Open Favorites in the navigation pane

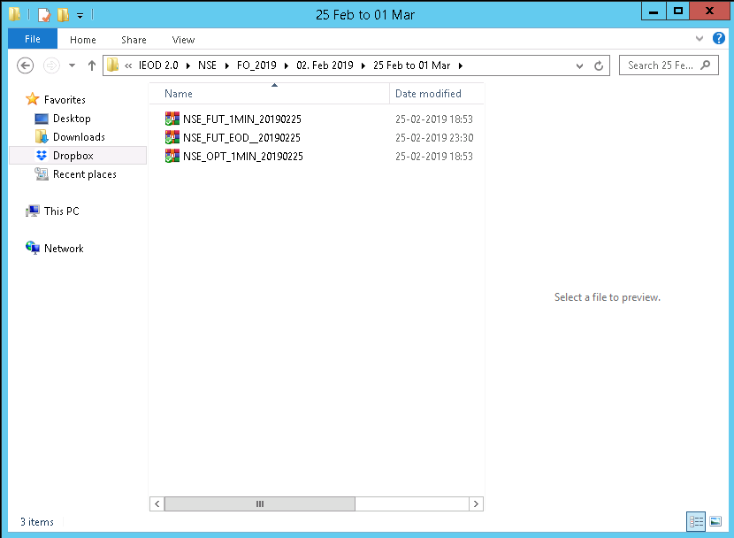65,99
